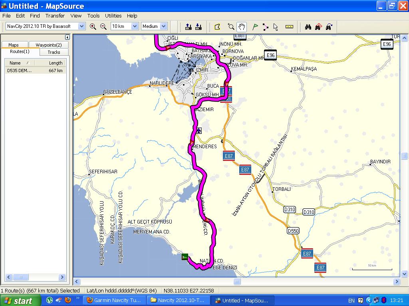This screenshot has width=409, height=306.
Task: Open Navcity 2012.10-T... folder taskbar button
Action: [x=178, y=300]
